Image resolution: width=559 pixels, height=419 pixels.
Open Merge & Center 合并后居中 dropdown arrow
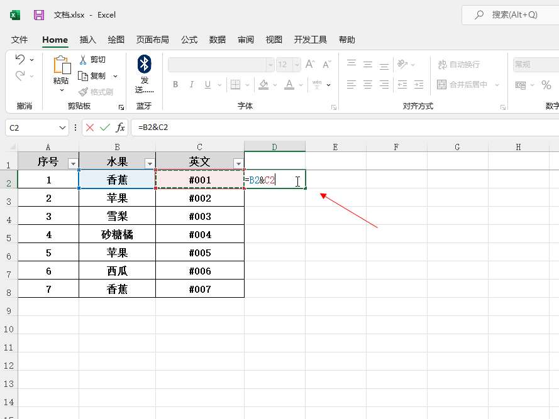(x=497, y=85)
